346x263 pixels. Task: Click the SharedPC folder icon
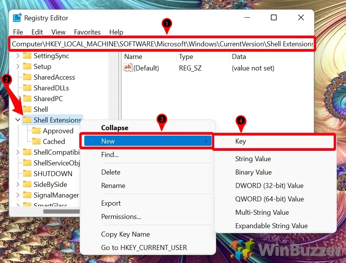[27, 98]
